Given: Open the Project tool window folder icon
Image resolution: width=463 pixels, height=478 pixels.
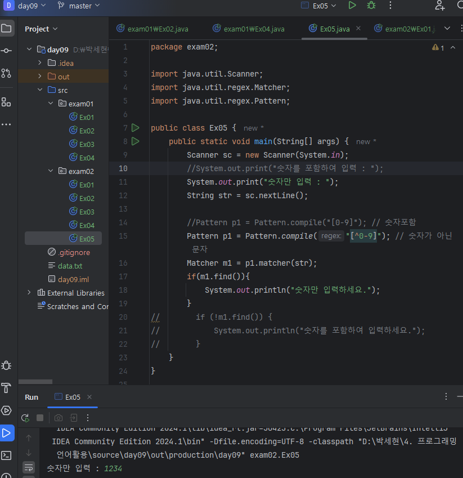Looking at the screenshot, I should click(x=6, y=28).
